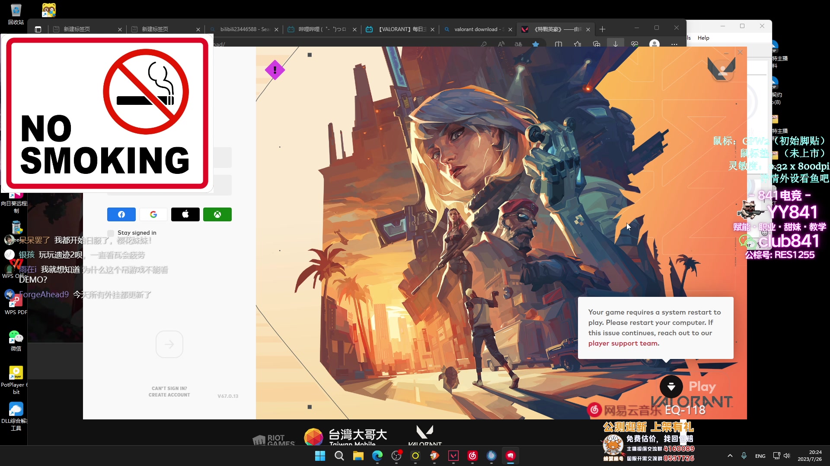The width and height of the screenshot is (830, 466).
Task: Open the volume tray icon
Action: 787,456
